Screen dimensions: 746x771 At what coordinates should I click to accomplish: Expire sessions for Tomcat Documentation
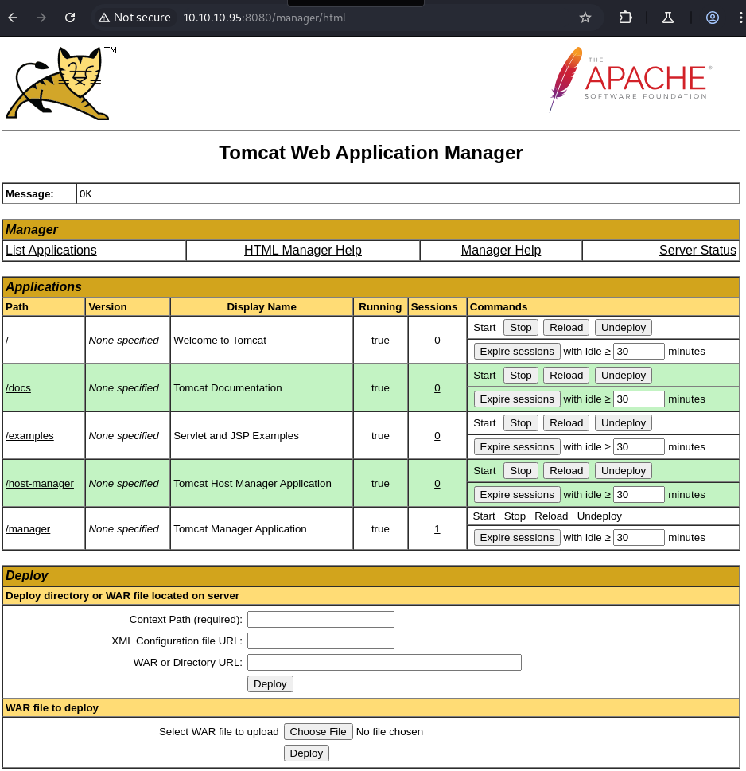(x=517, y=399)
